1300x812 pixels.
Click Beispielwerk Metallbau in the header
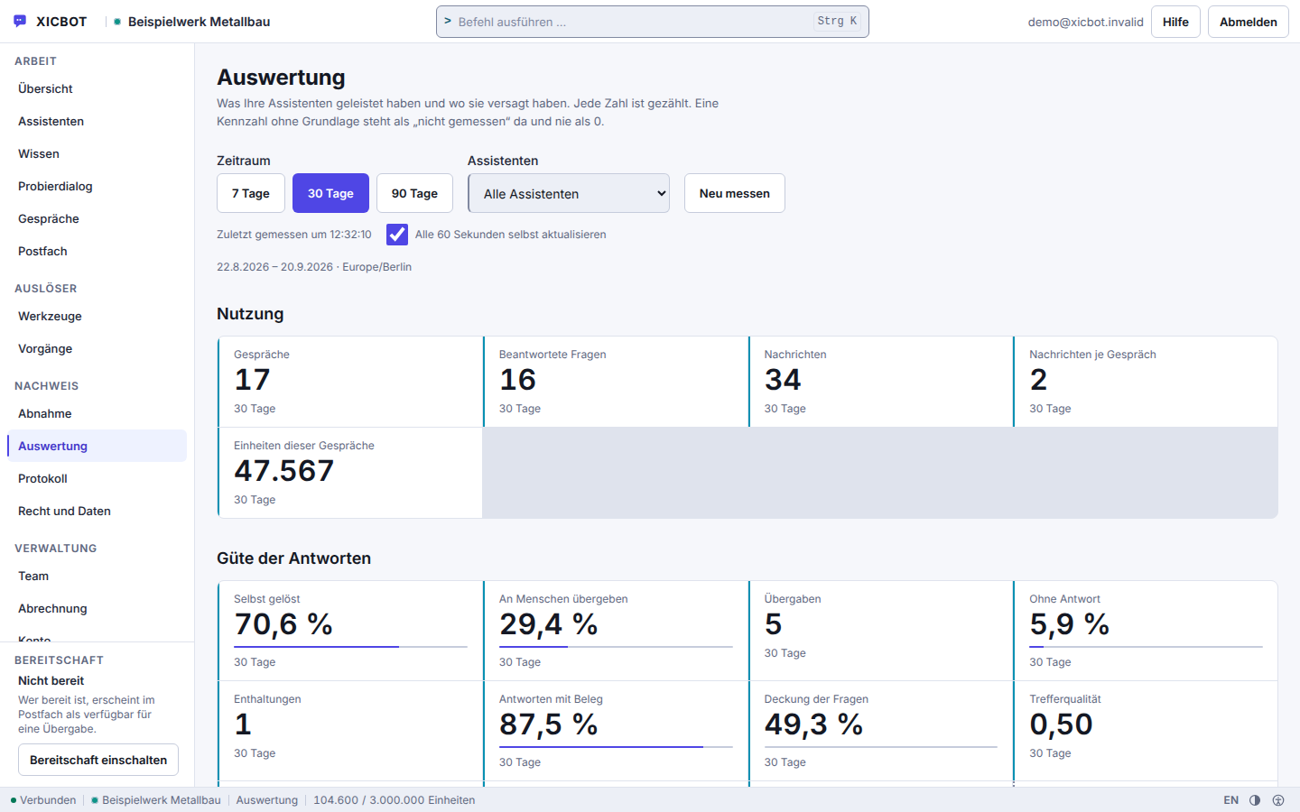pos(199,22)
